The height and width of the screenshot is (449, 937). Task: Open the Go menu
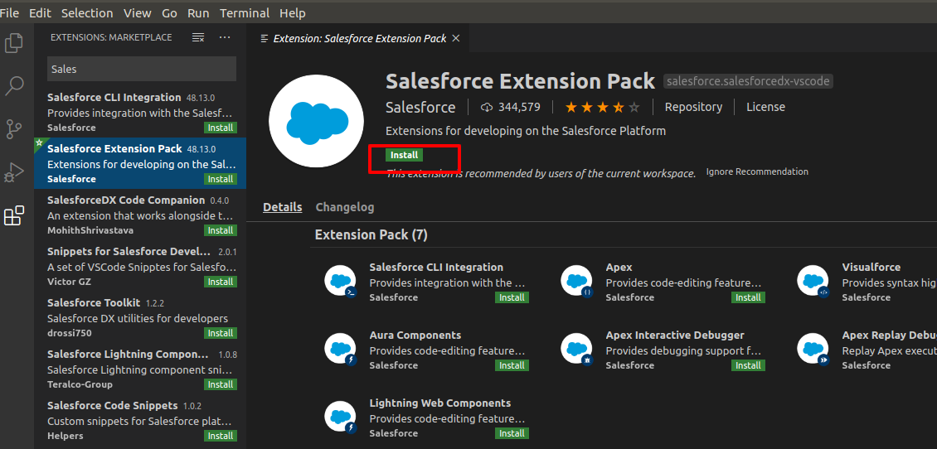169,12
